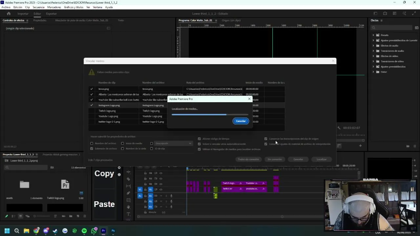The image size is (420, 236).
Task: Select the Pen tool in the tools panel
Action: 128,193
